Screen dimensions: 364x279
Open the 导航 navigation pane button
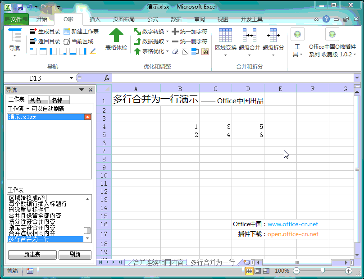pos(14,42)
